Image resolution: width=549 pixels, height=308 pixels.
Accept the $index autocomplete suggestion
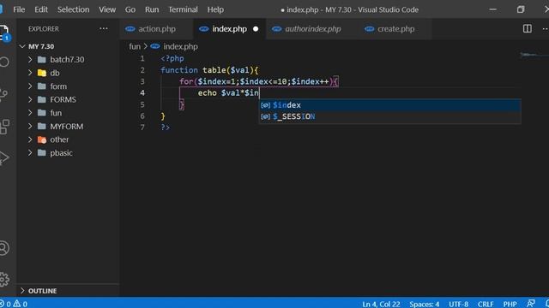point(389,104)
